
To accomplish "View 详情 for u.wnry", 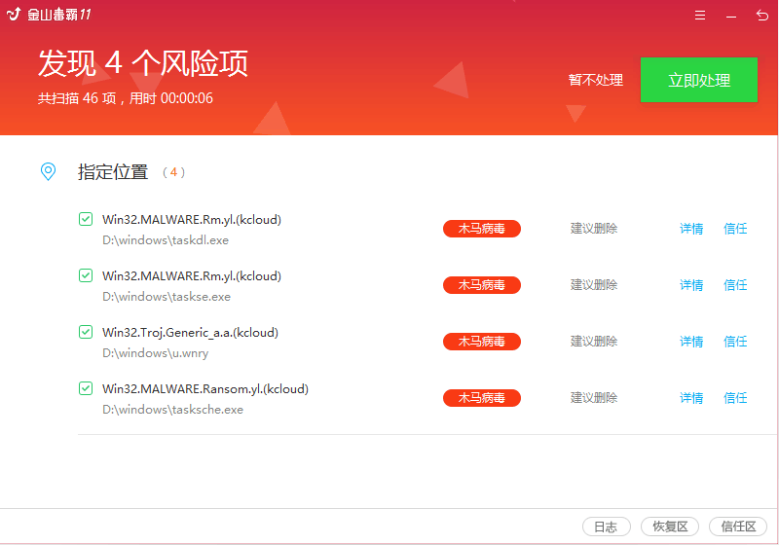I will click(691, 342).
